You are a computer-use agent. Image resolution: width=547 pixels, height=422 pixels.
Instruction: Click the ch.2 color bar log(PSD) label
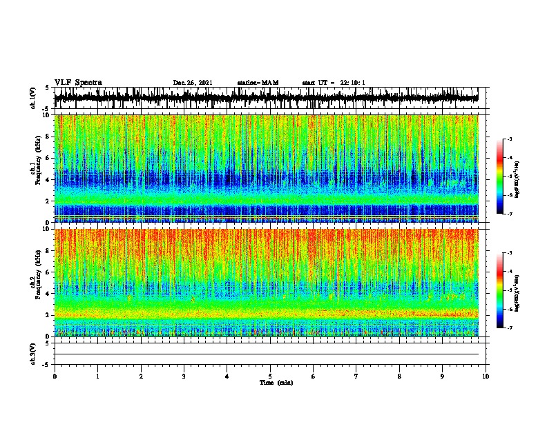(x=517, y=293)
